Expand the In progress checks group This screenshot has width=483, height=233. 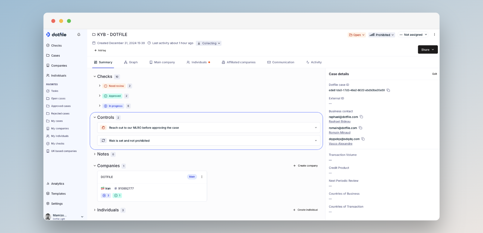[x=100, y=106]
